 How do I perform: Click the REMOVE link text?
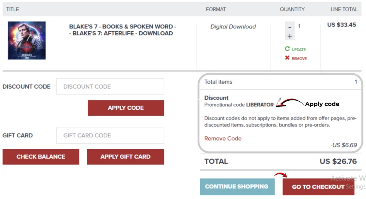pyautogui.click(x=299, y=59)
